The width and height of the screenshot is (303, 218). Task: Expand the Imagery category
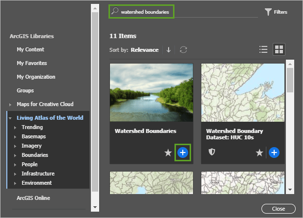(x=15, y=146)
